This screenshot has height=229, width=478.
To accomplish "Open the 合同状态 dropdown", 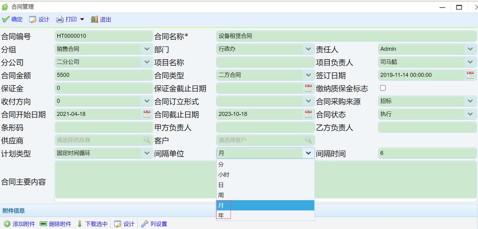I will [x=470, y=114].
